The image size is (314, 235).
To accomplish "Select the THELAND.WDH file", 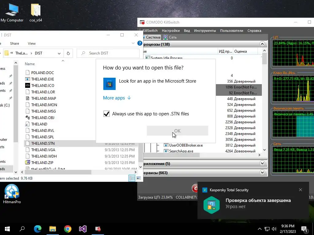I will click(x=44, y=156).
